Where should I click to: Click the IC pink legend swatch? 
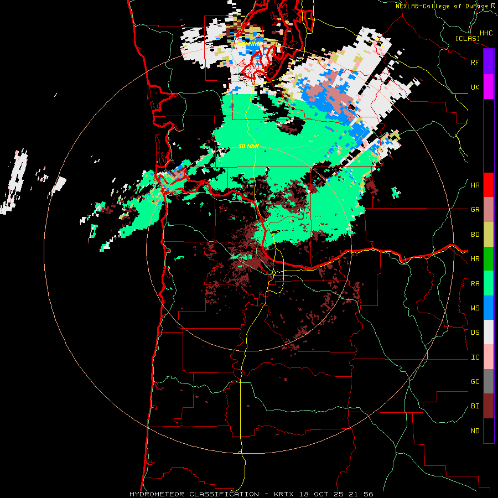tap(489, 357)
